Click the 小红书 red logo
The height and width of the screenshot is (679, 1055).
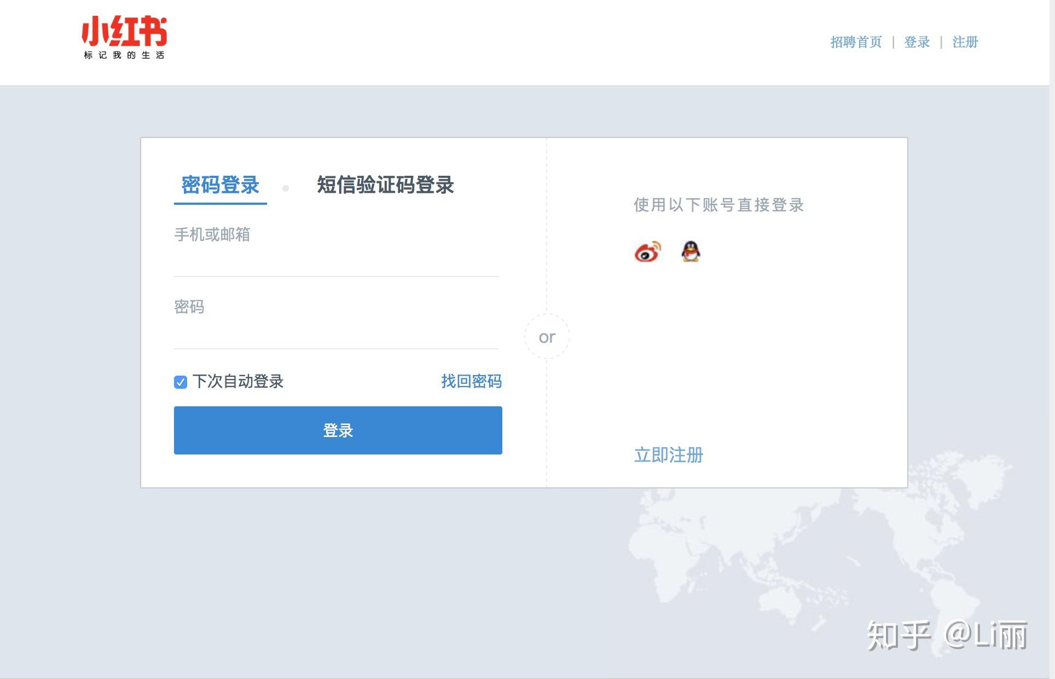click(x=124, y=31)
